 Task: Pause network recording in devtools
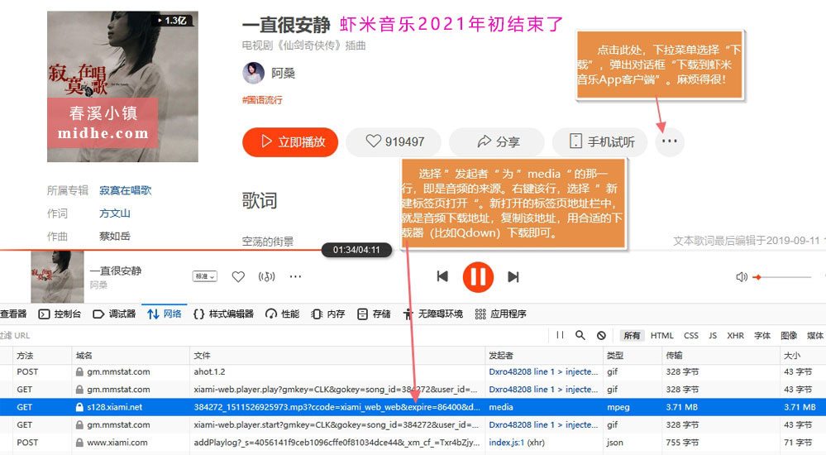[x=560, y=335]
